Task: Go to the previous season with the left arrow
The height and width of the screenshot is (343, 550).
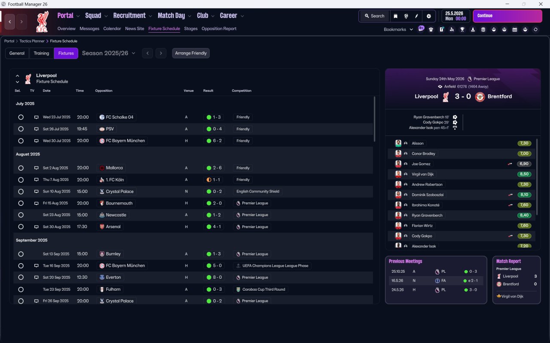Action: pyautogui.click(x=147, y=53)
